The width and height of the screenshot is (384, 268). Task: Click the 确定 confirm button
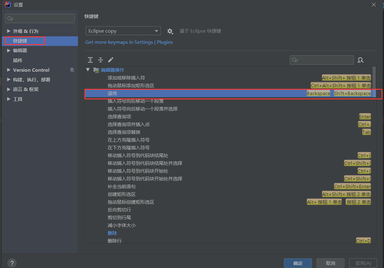[x=298, y=263]
